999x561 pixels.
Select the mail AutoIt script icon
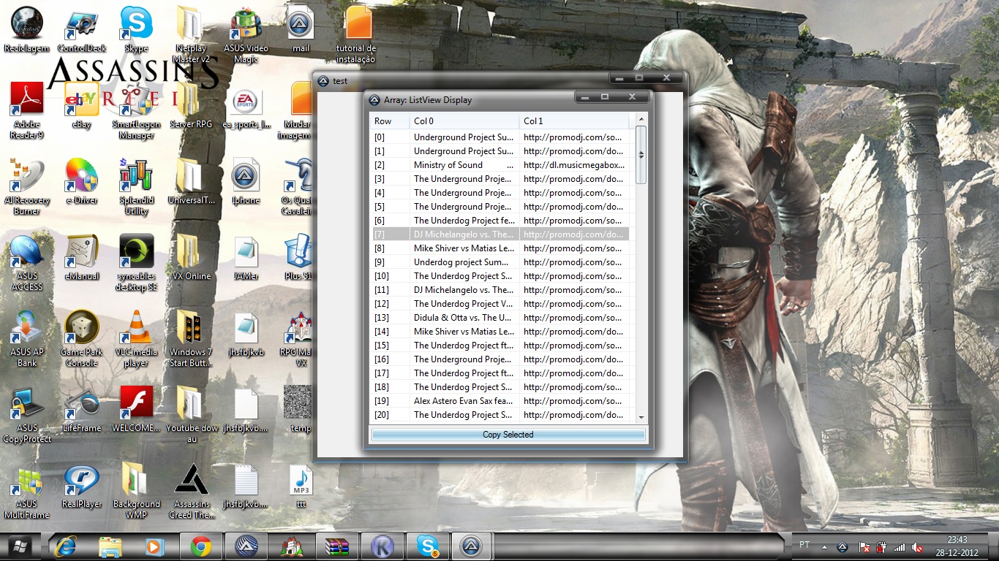pos(300,29)
